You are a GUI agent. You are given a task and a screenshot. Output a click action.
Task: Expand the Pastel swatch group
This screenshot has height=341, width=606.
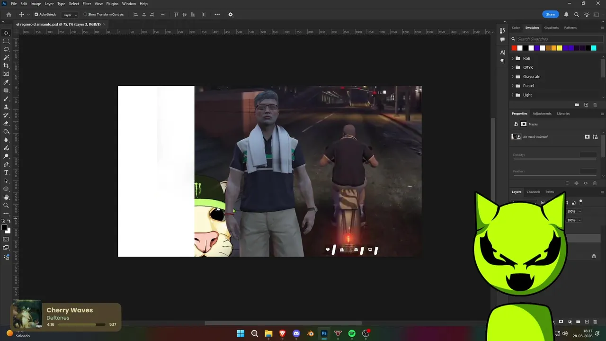coord(513,86)
